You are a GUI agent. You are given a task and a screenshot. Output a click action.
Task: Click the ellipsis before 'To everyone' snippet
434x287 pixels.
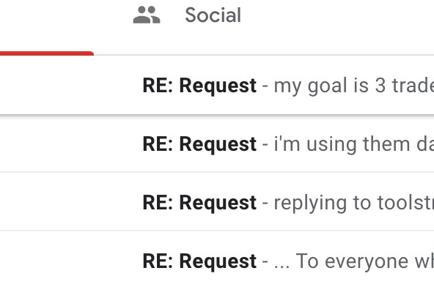coord(282,266)
